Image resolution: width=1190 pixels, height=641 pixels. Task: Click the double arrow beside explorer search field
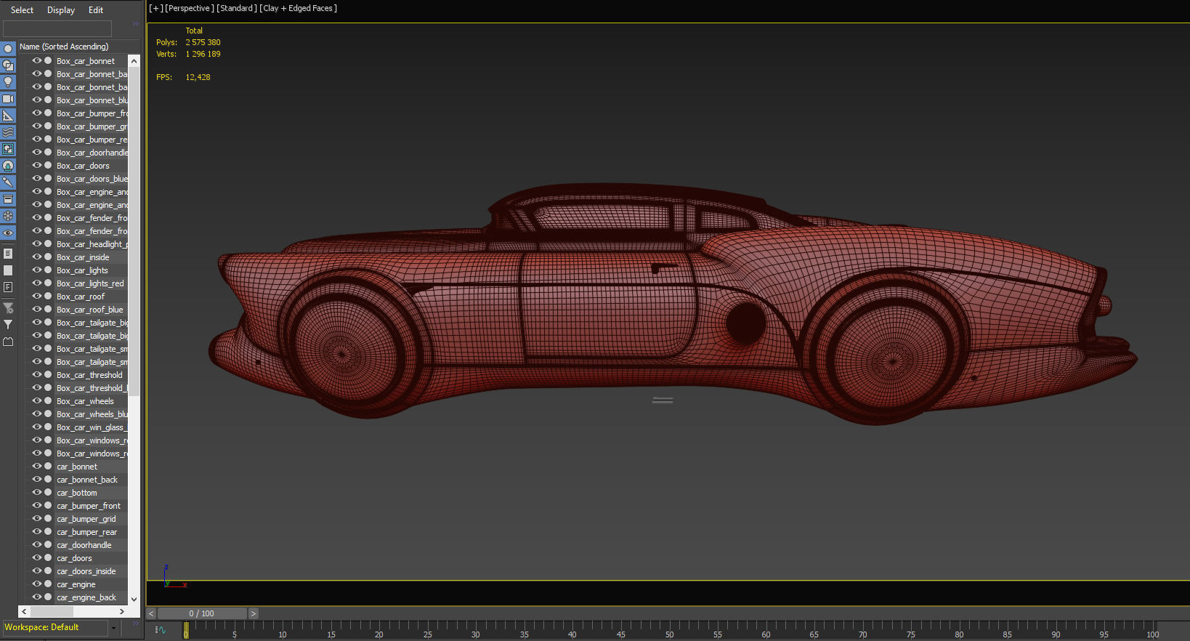pos(135,24)
